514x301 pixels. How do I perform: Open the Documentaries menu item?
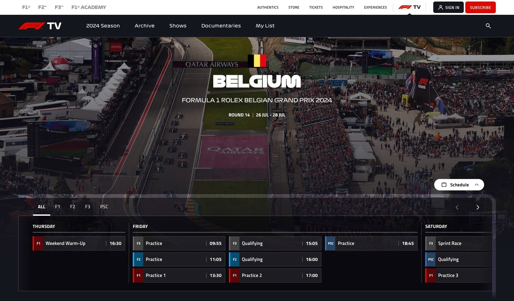click(221, 26)
